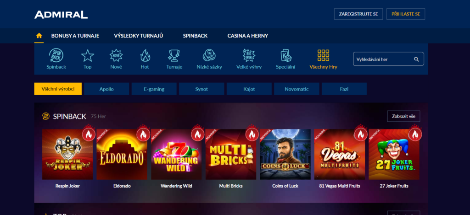The image size is (470, 215).
Task: Go to the home icon in the navigation
Action: (x=39, y=36)
